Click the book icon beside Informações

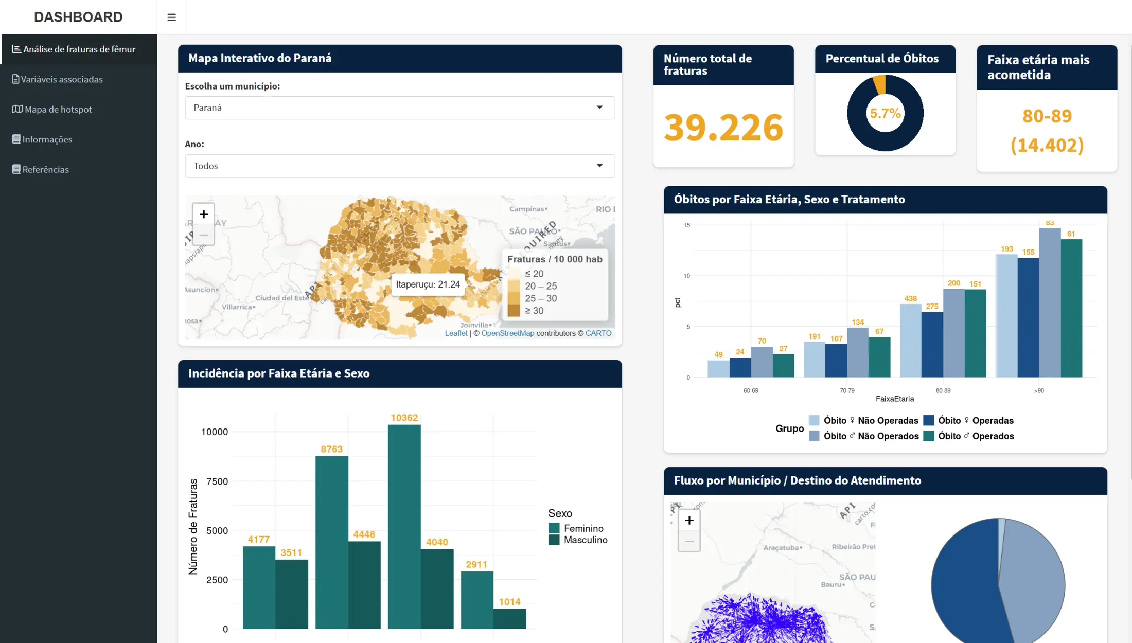point(16,139)
